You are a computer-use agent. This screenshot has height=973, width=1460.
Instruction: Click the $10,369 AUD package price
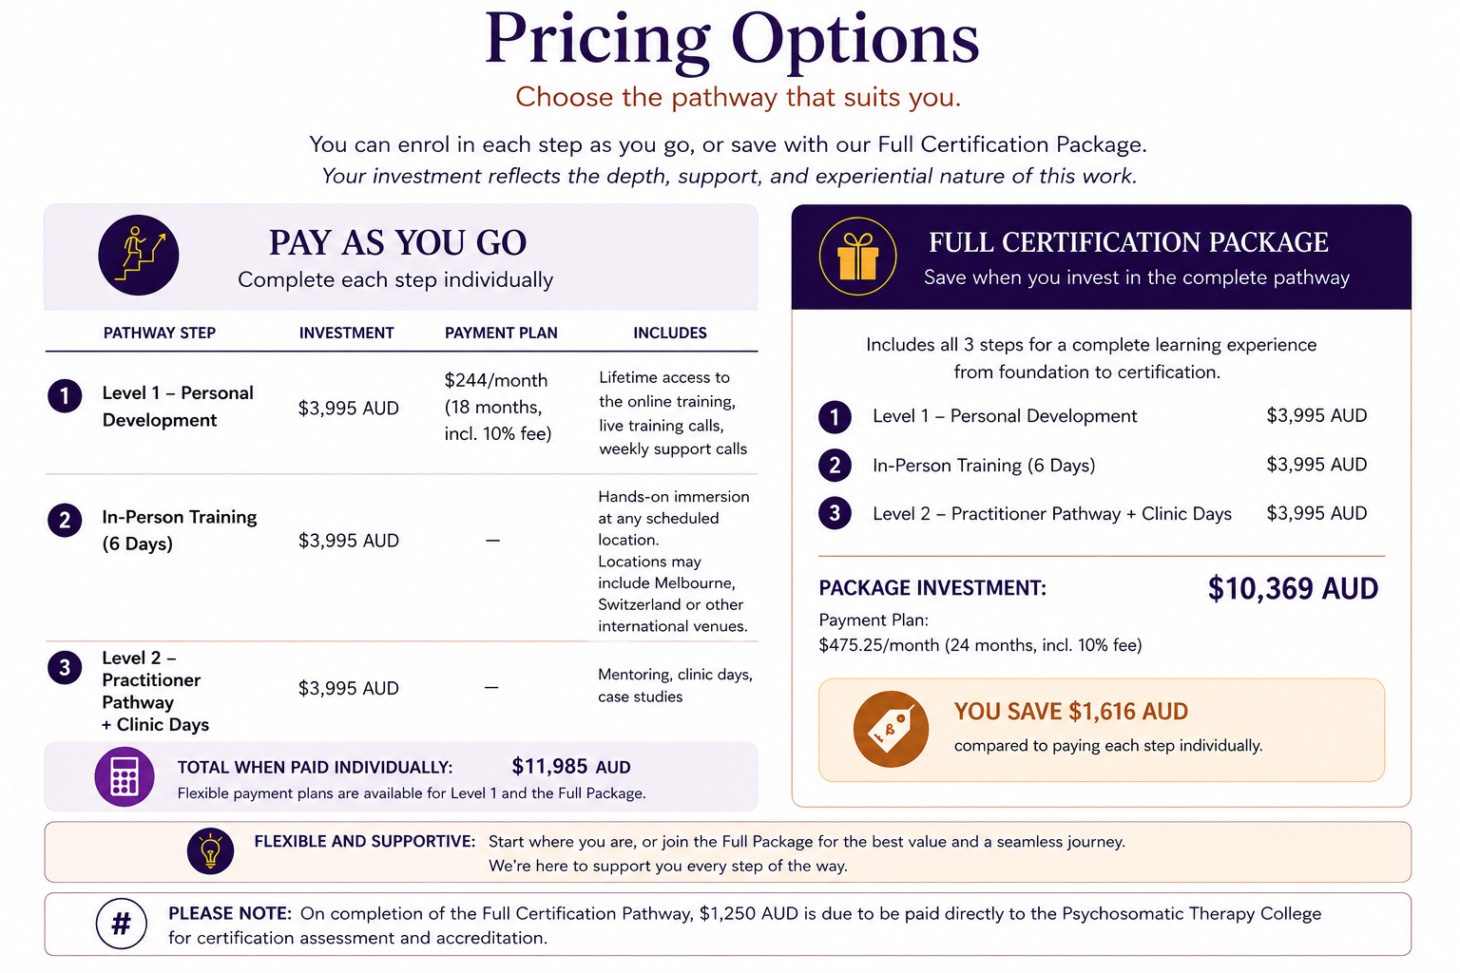coord(1293,589)
